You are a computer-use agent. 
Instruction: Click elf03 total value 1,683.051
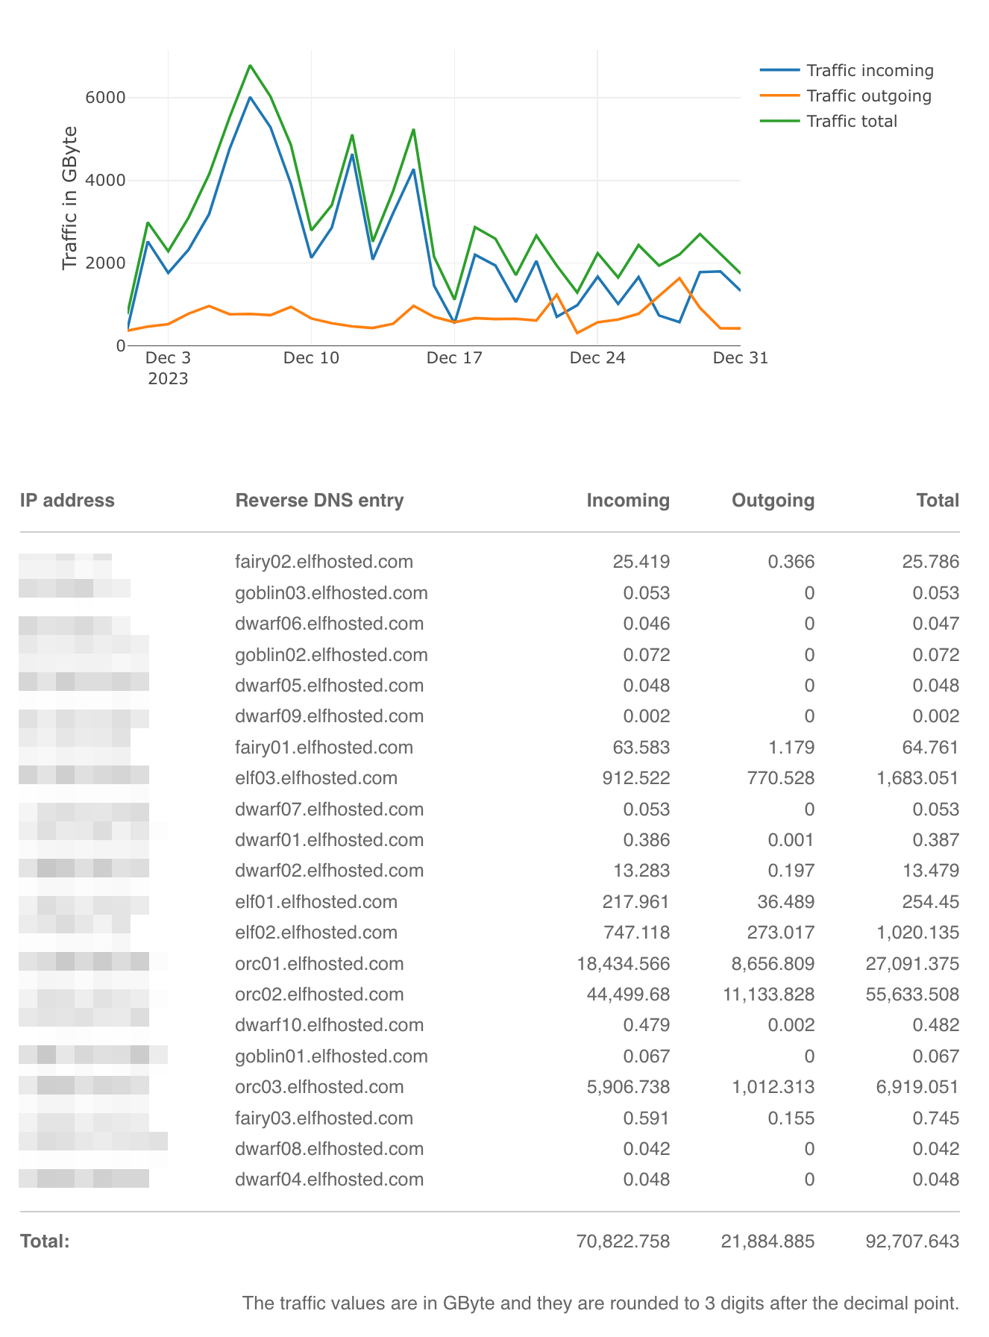coord(918,778)
